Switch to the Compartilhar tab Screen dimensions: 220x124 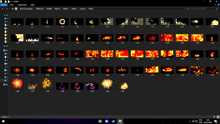click(22, 5)
